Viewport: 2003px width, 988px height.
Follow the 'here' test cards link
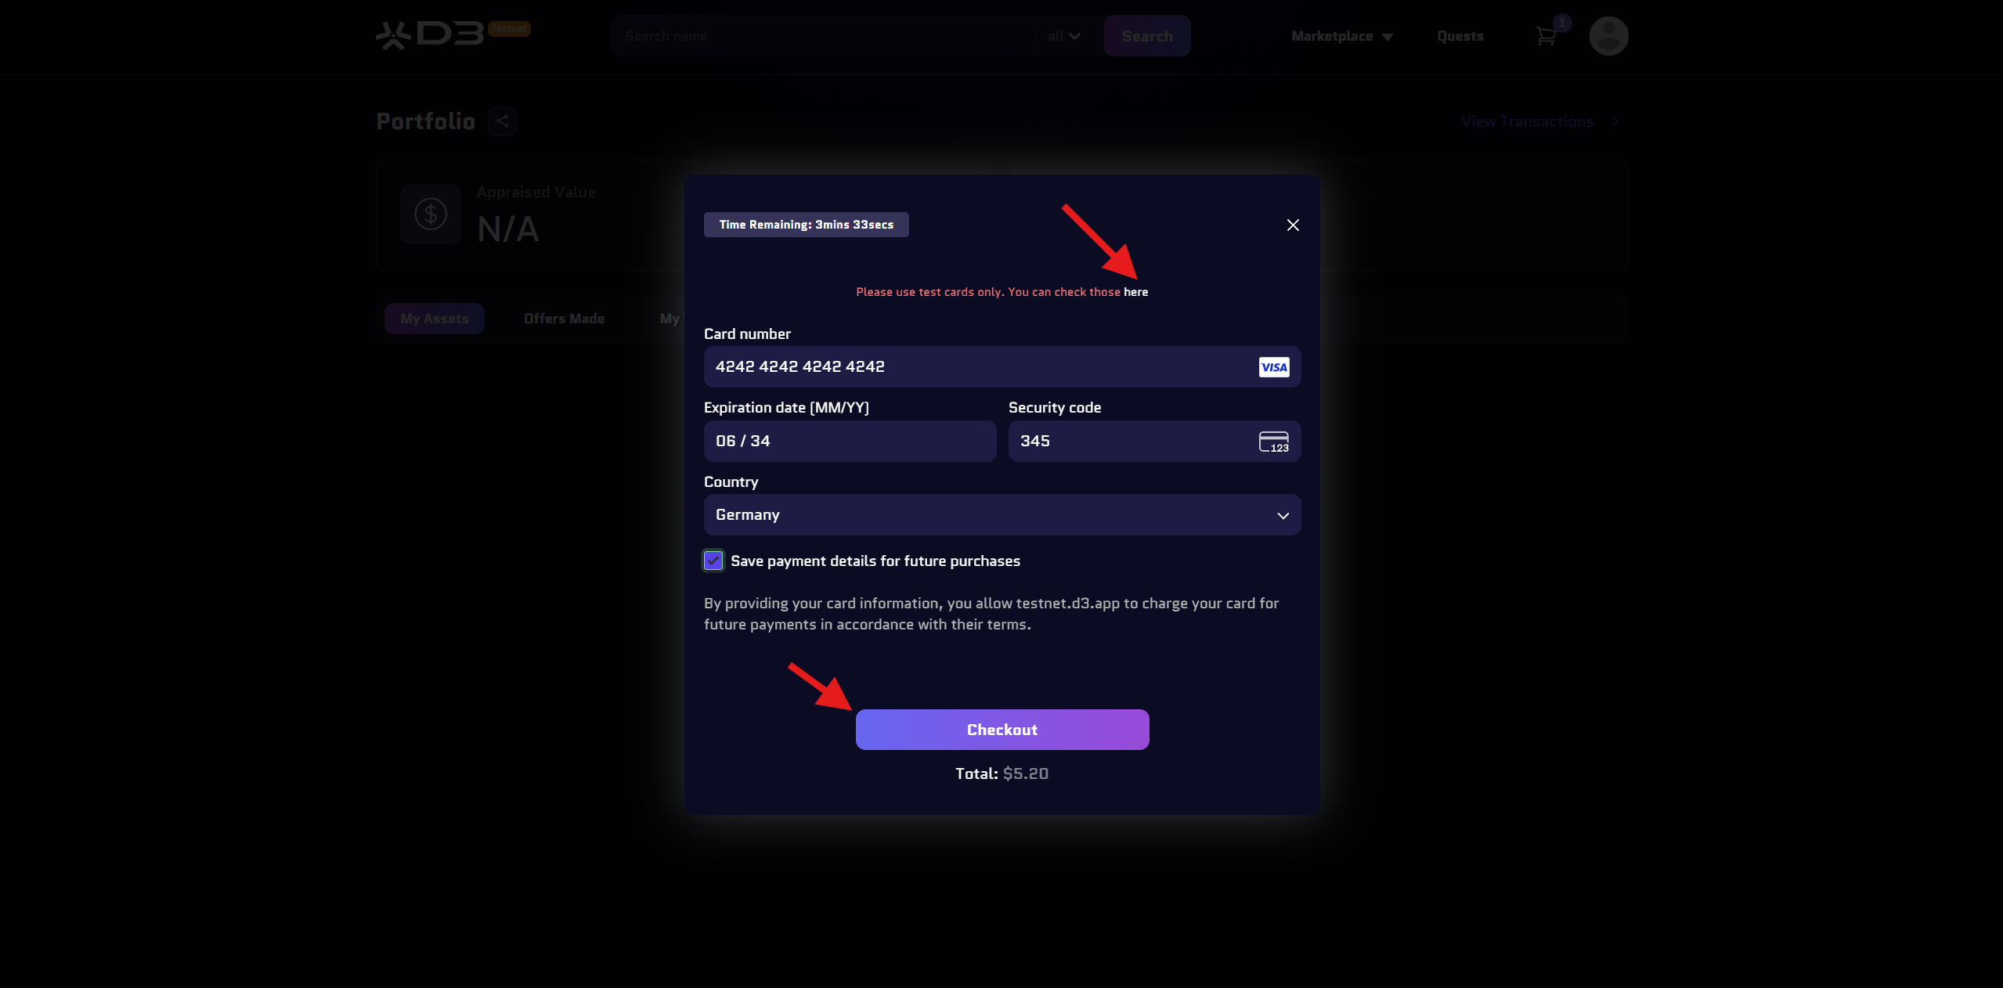1135,292
